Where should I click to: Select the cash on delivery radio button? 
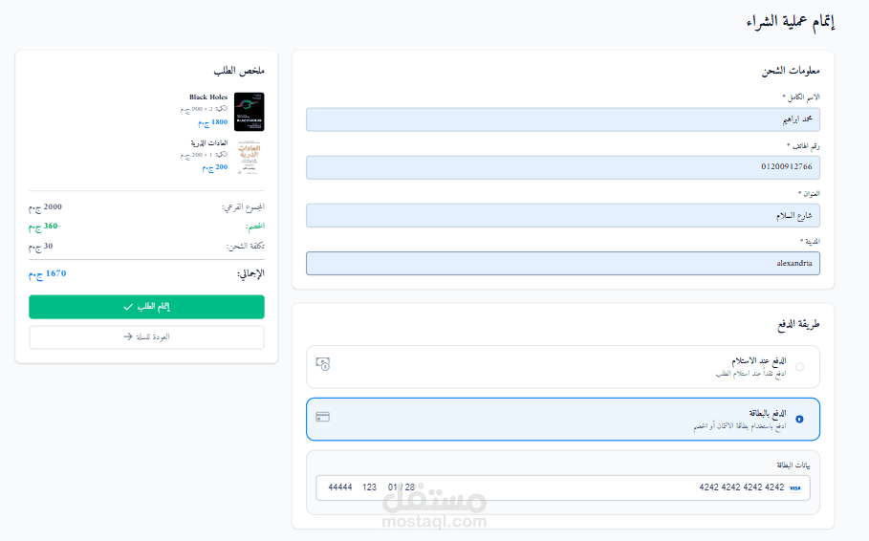800,367
